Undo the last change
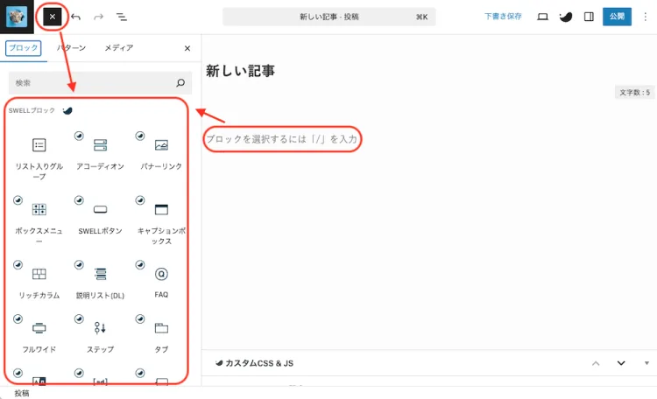Screen dimensions: 657x399 [x=76, y=17]
